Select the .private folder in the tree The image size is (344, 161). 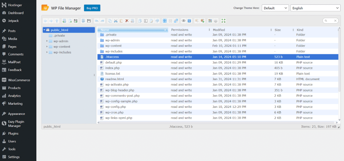point(59,36)
